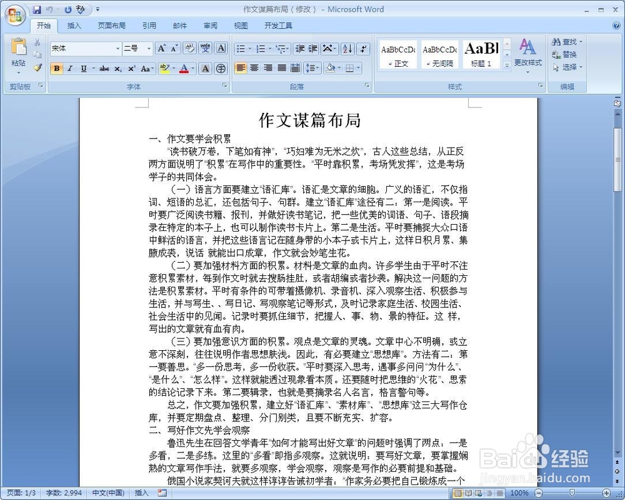Click the 字数: 2,994 word count
This screenshot has height=500, width=625.
point(64,493)
